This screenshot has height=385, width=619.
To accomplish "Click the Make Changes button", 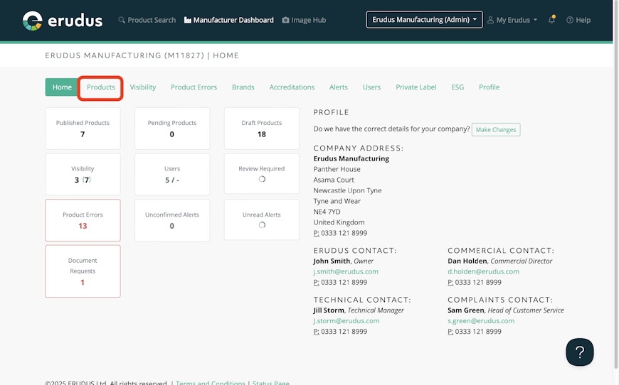I will click(496, 130).
